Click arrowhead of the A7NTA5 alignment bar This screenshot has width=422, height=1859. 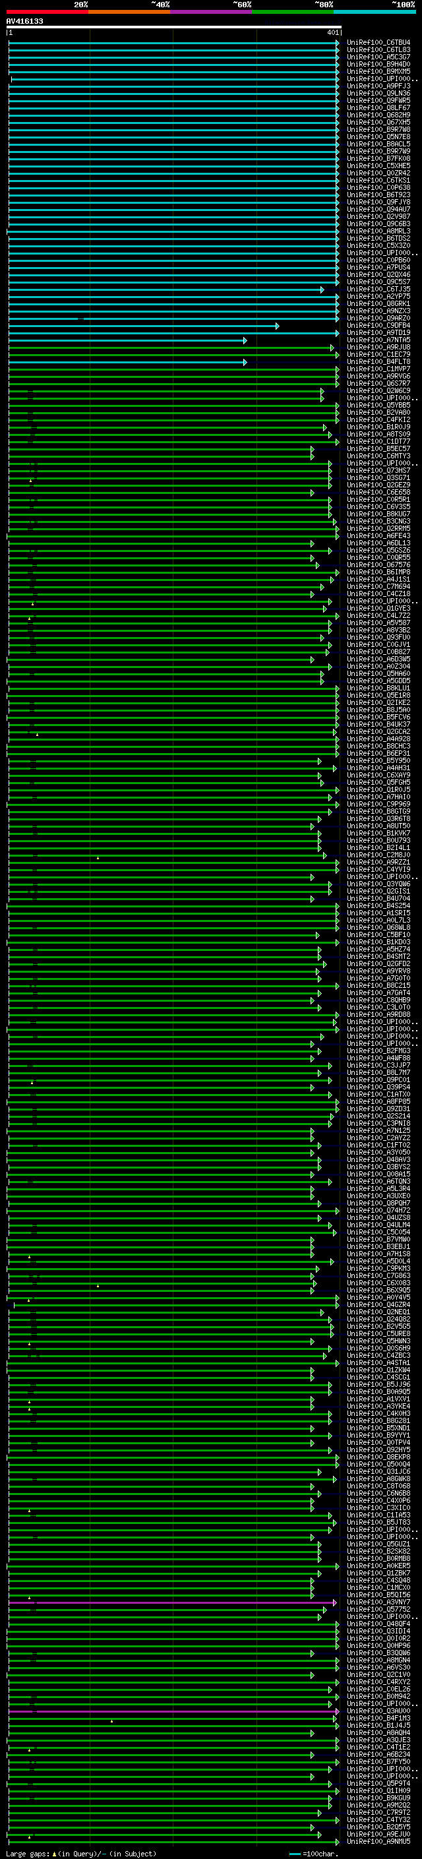[245, 340]
